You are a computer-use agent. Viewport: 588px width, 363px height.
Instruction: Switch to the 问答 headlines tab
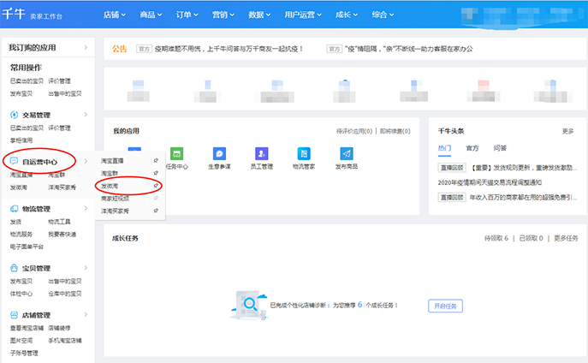(500, 148)
